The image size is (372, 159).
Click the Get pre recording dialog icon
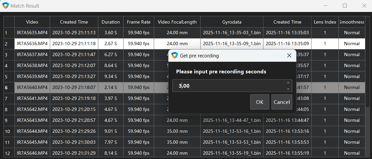tap(175, 56)
